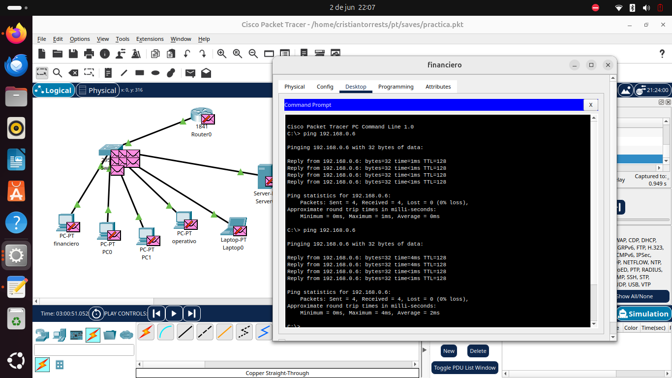The image size is (672, 378).
Task: Select the Draw Freeform tool
Action: point(171,73)
